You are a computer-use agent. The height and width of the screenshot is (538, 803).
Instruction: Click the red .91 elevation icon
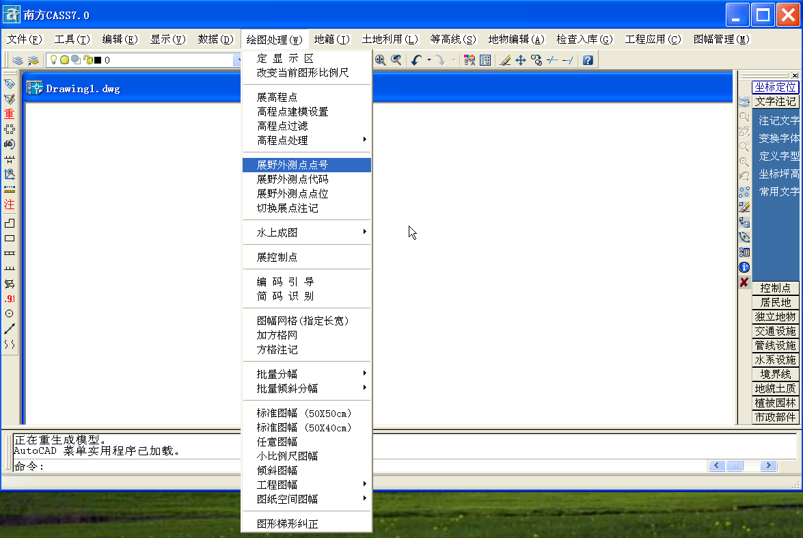pos(10,299)
